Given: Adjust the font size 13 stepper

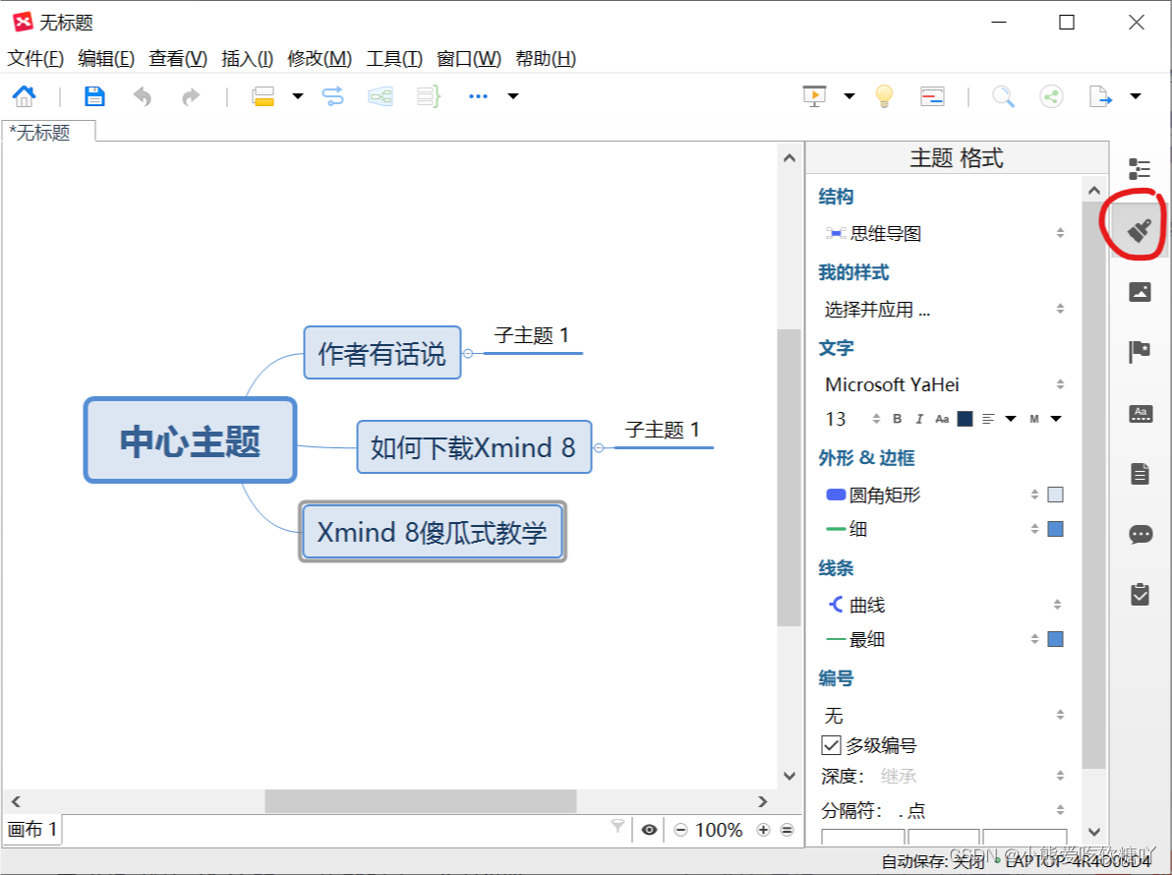Looking at the screenshot, I should 876,419.
